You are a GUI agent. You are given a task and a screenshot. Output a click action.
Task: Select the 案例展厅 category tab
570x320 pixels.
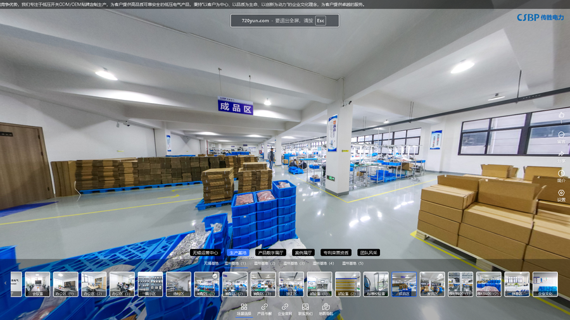point(303,252)
